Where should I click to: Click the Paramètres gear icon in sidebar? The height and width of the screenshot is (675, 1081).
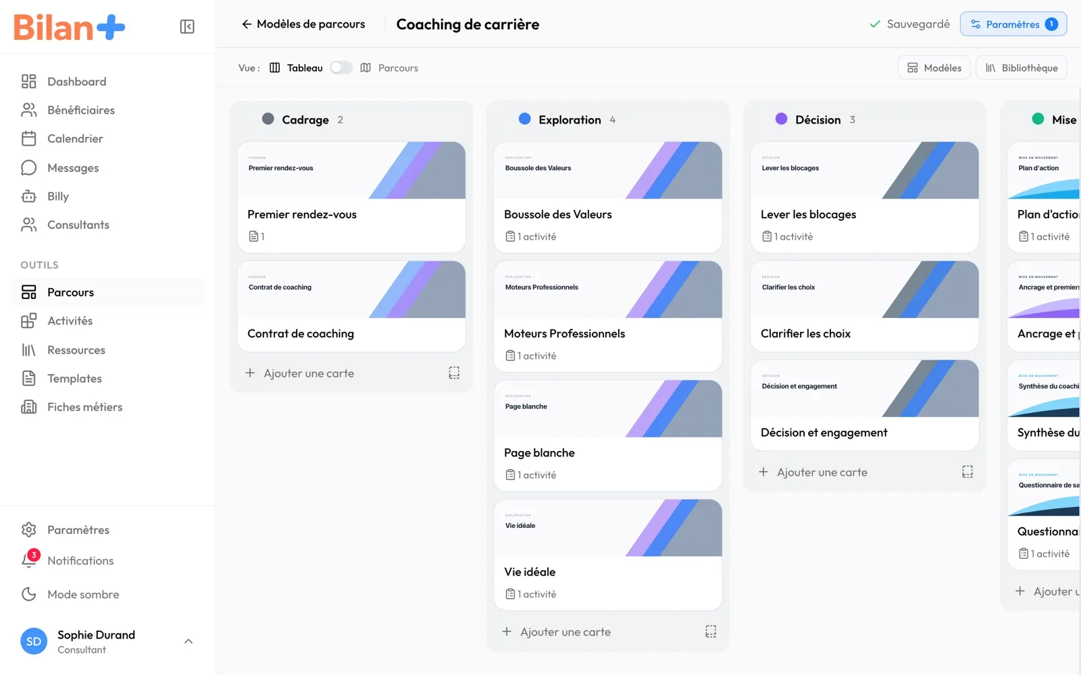[x=28, y=530]
